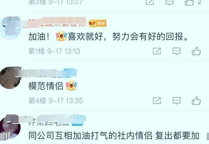Viewport: 209px width, 144px height.
Task: Tap the forward icon on 第1楼 comment
Action: [157, 51]
